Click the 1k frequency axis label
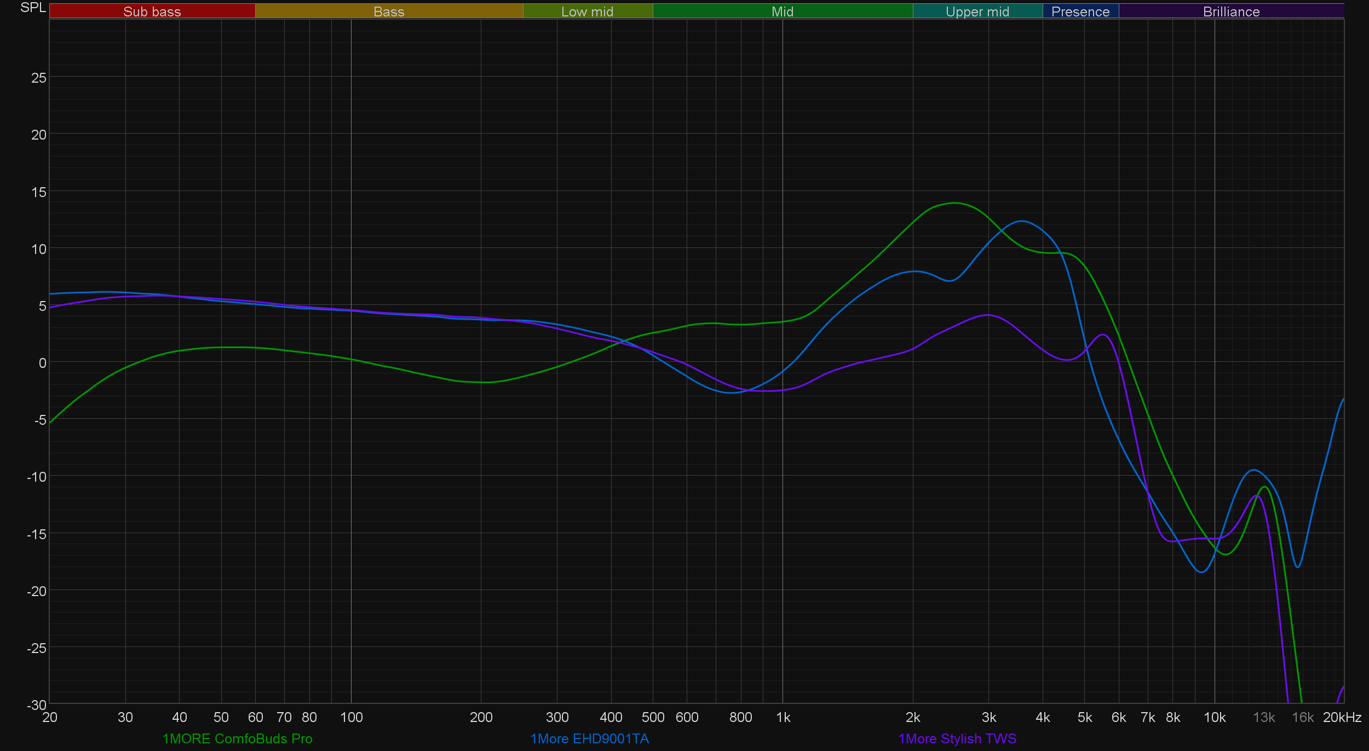The image size is (1369, 751). tap(783, 717)
